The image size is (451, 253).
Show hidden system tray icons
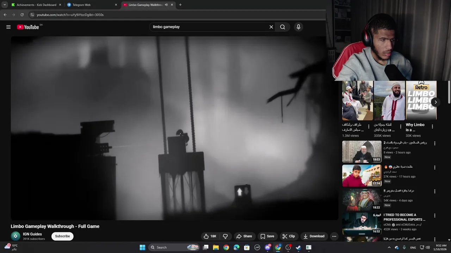click(389, 247)
